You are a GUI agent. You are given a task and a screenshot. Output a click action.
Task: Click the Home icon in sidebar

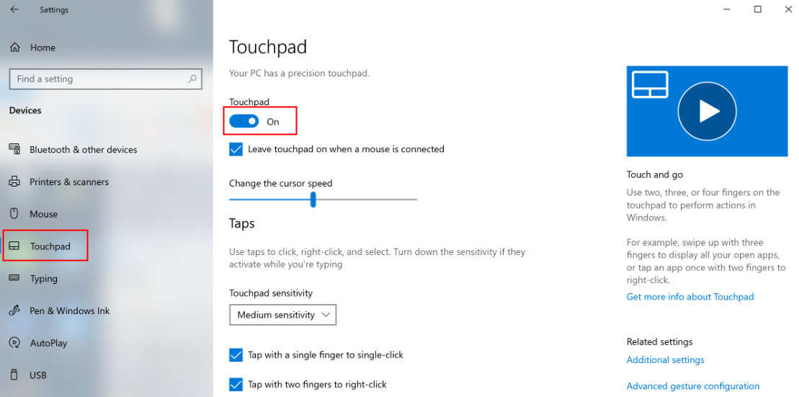(x=14, y=48)
